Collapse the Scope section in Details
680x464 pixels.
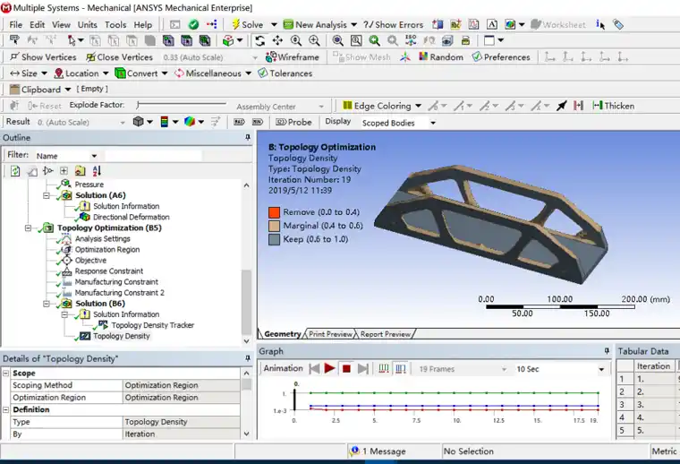coord(6,374)
